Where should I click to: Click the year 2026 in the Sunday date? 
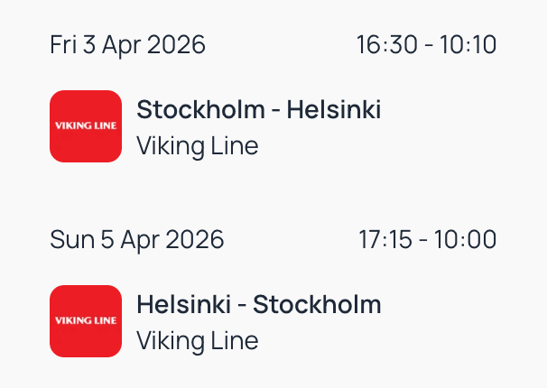coord(193,239)
